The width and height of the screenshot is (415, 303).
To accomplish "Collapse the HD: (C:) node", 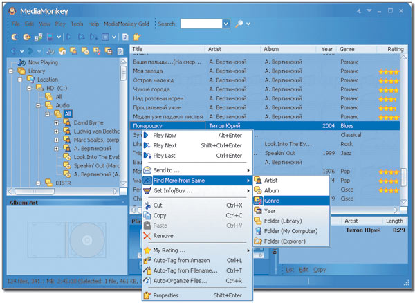I will (29, 89).
